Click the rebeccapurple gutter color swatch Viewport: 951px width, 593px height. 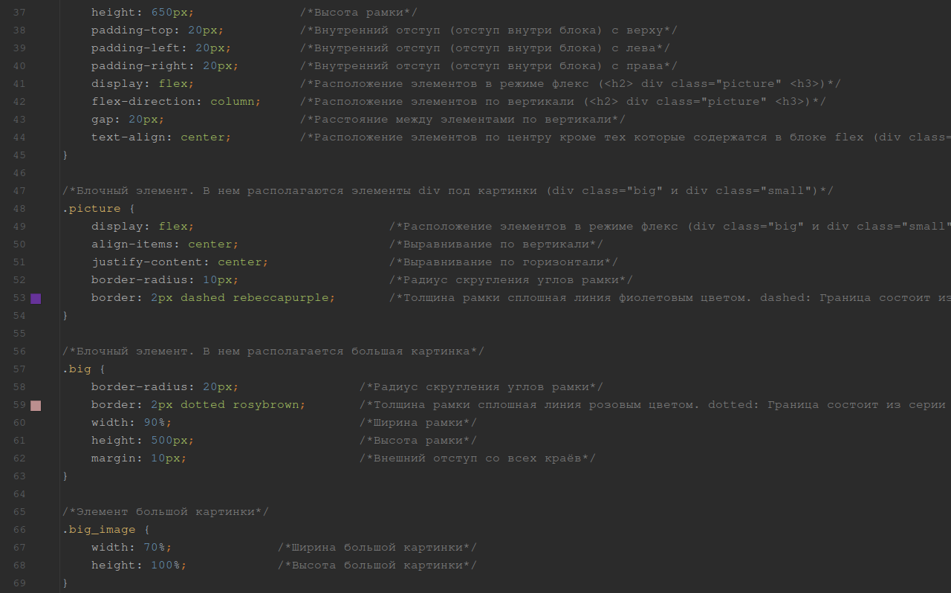[x=36, y=298]
